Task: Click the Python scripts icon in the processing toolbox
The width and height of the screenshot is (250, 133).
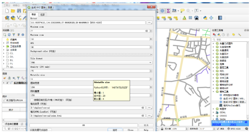Action: coord(219,35)
